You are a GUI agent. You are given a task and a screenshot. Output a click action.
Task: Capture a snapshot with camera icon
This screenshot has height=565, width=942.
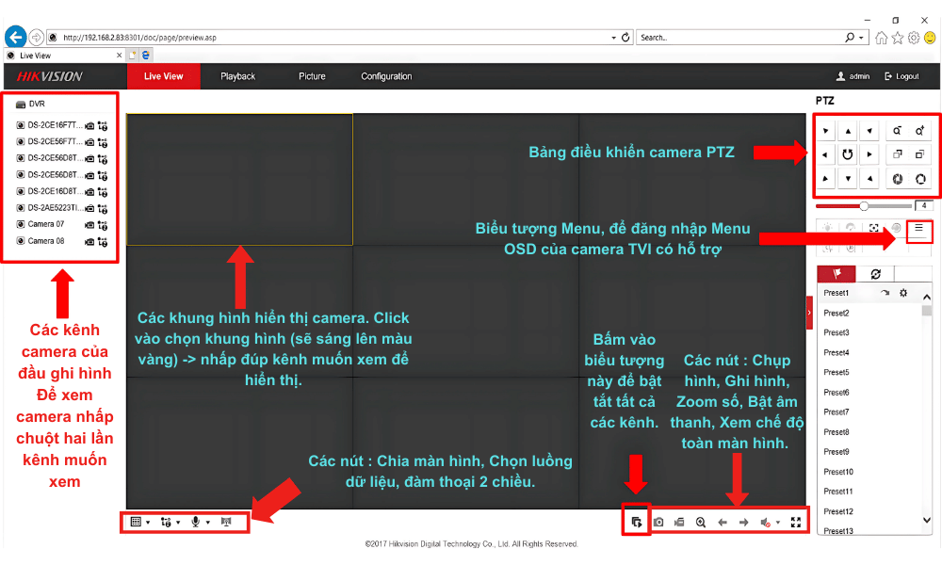point(658,523)
